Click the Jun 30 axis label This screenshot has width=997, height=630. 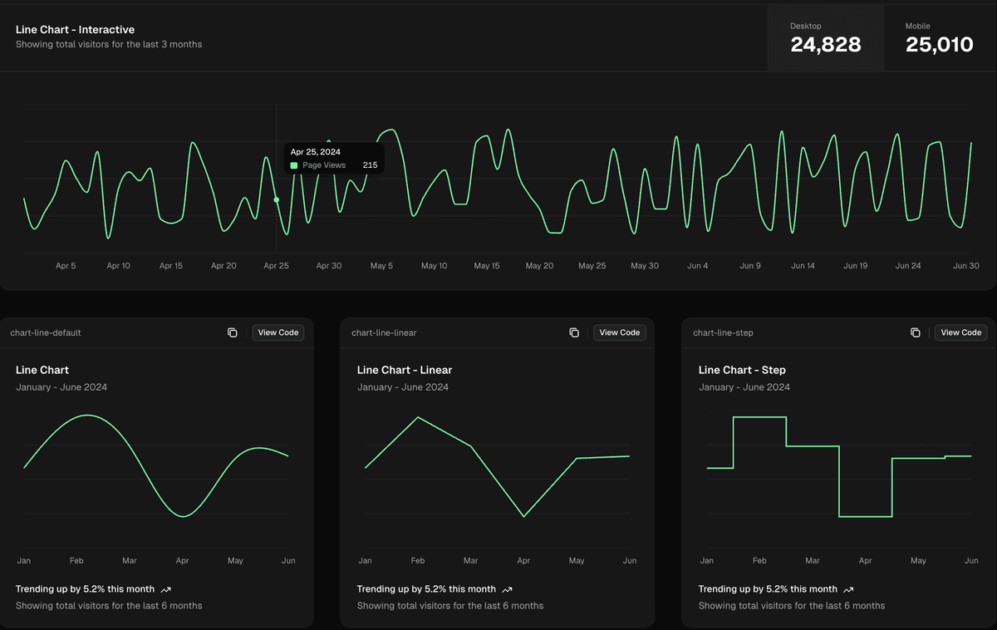point(966,265)
